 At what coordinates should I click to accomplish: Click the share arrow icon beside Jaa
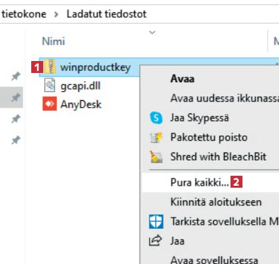tap(155, 241)
